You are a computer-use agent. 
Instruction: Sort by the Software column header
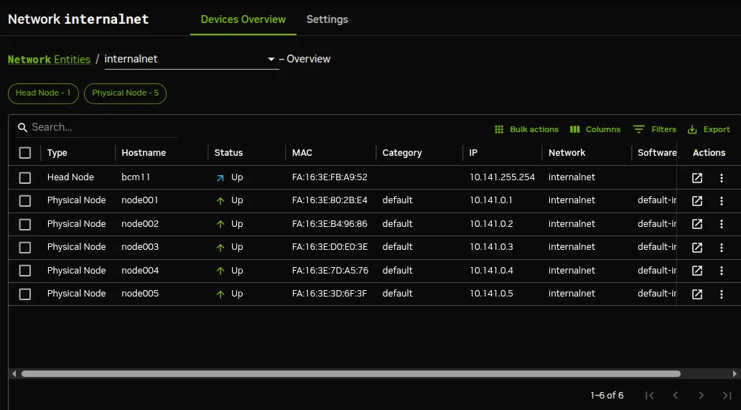coord(657,152)
